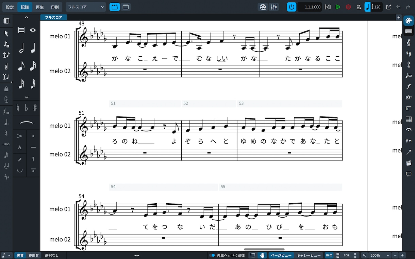Choose the half note duration
Viewport: 415px width, 259px height.
[x=21, y=48]
